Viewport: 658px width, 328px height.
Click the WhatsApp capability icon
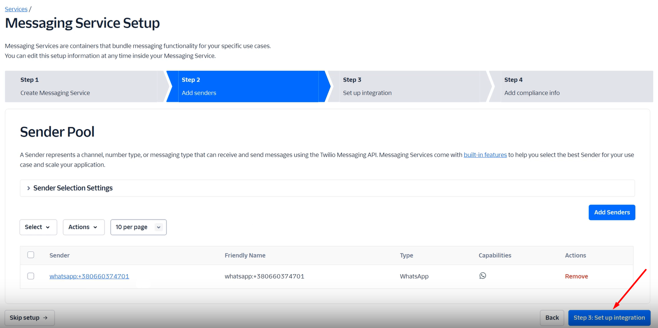tap(482, 276)
